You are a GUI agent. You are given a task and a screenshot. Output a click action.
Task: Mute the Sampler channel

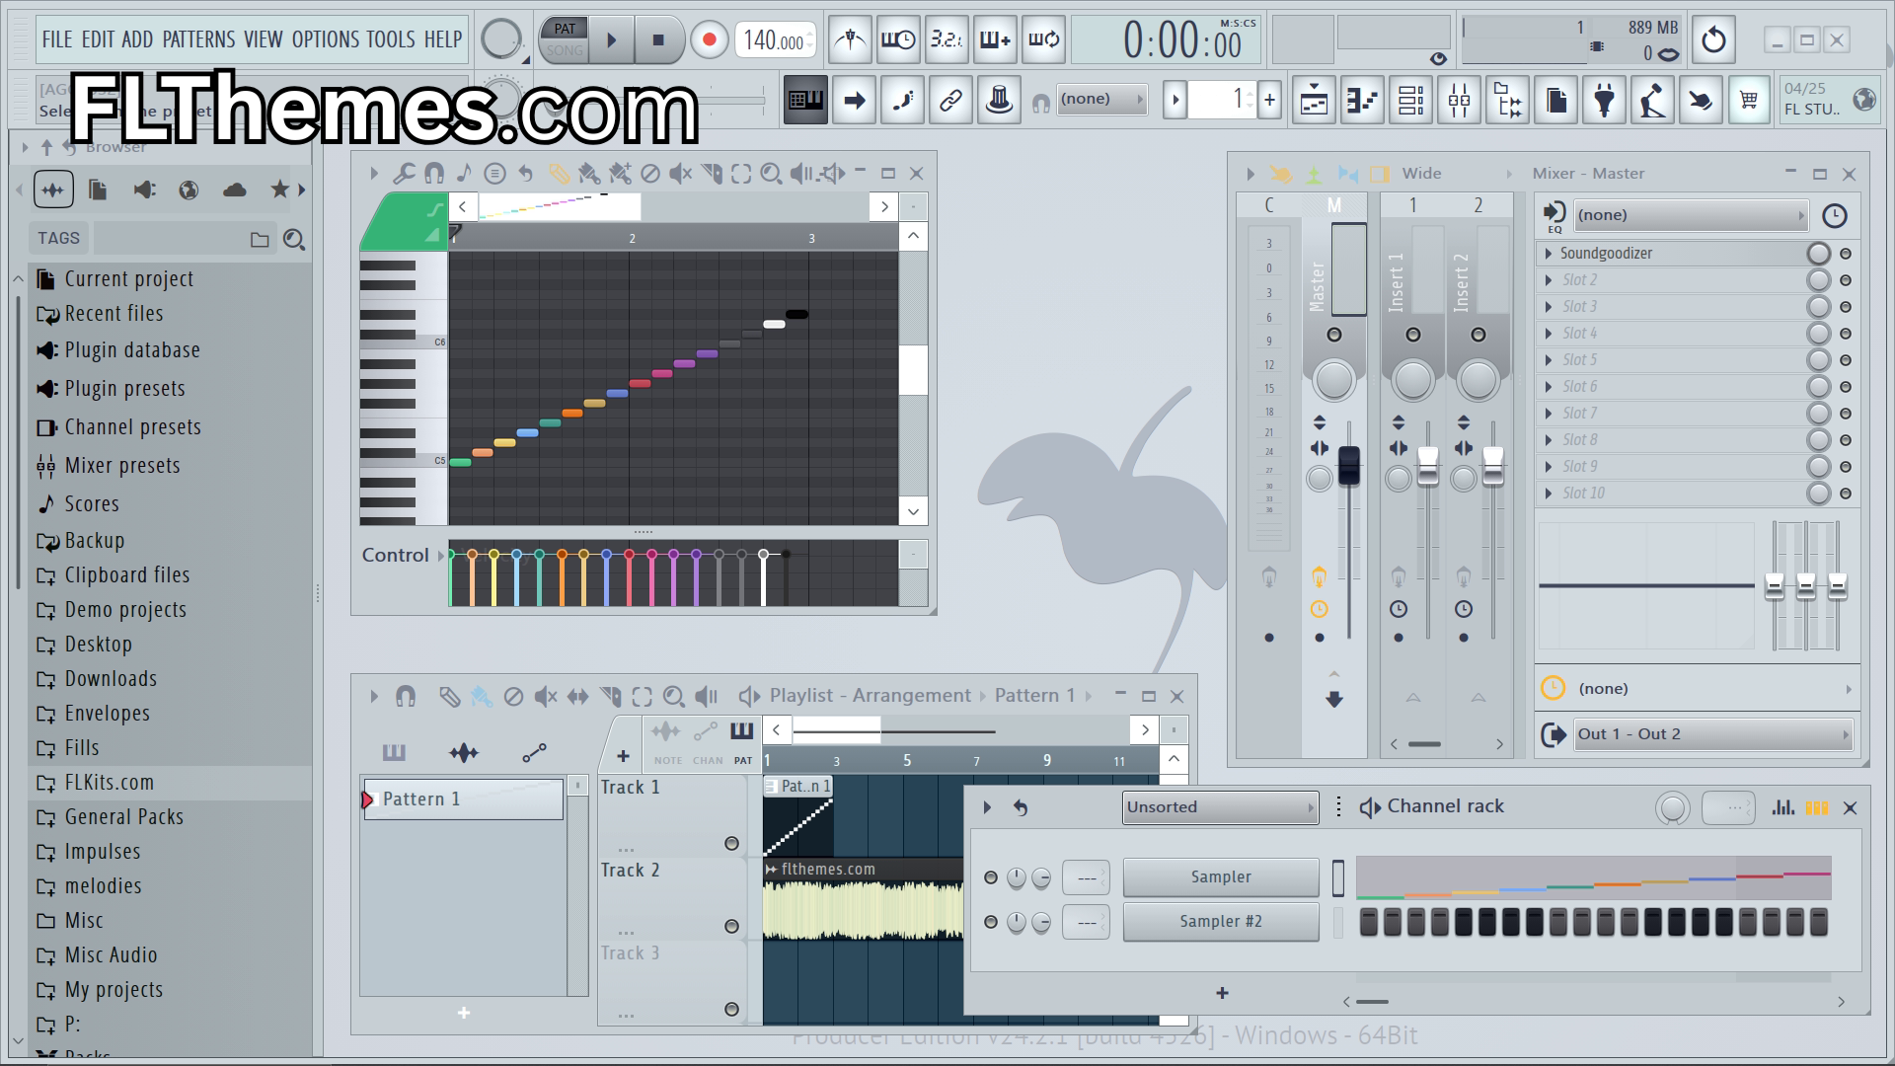pyautogui.click(x=991, y=877)
